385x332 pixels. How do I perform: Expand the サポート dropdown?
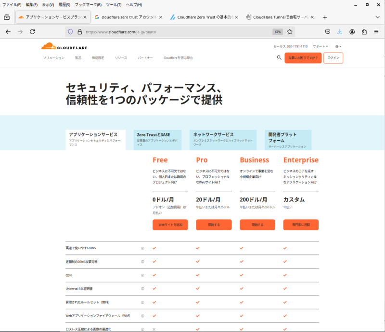(320, 46)
